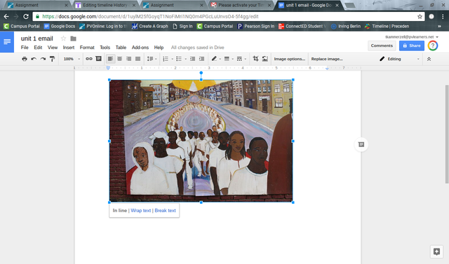Move document using folder icon

click(73, 39)
